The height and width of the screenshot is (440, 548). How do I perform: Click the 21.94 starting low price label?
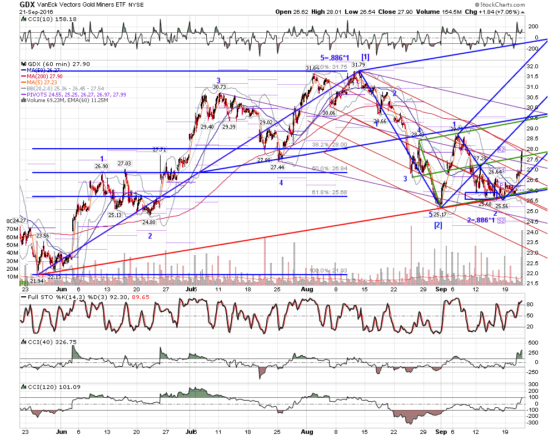pos(37,281)
